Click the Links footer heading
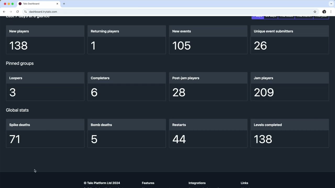Screen dimensions: 335x188 click(x=244, y=183)
